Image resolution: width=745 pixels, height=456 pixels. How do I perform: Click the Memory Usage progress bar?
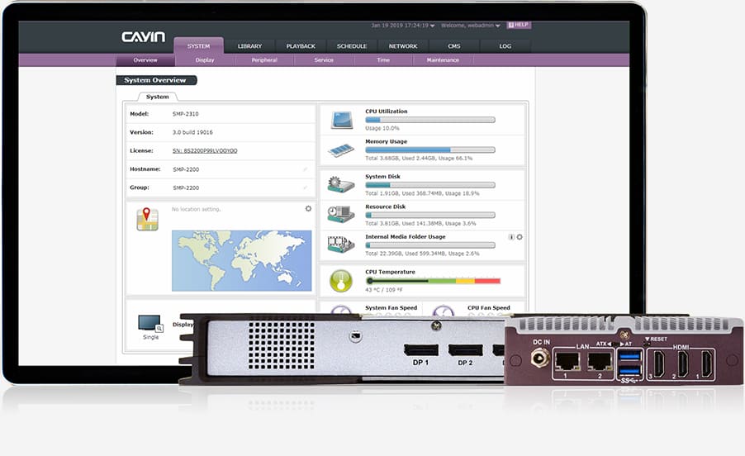(430, 150)
